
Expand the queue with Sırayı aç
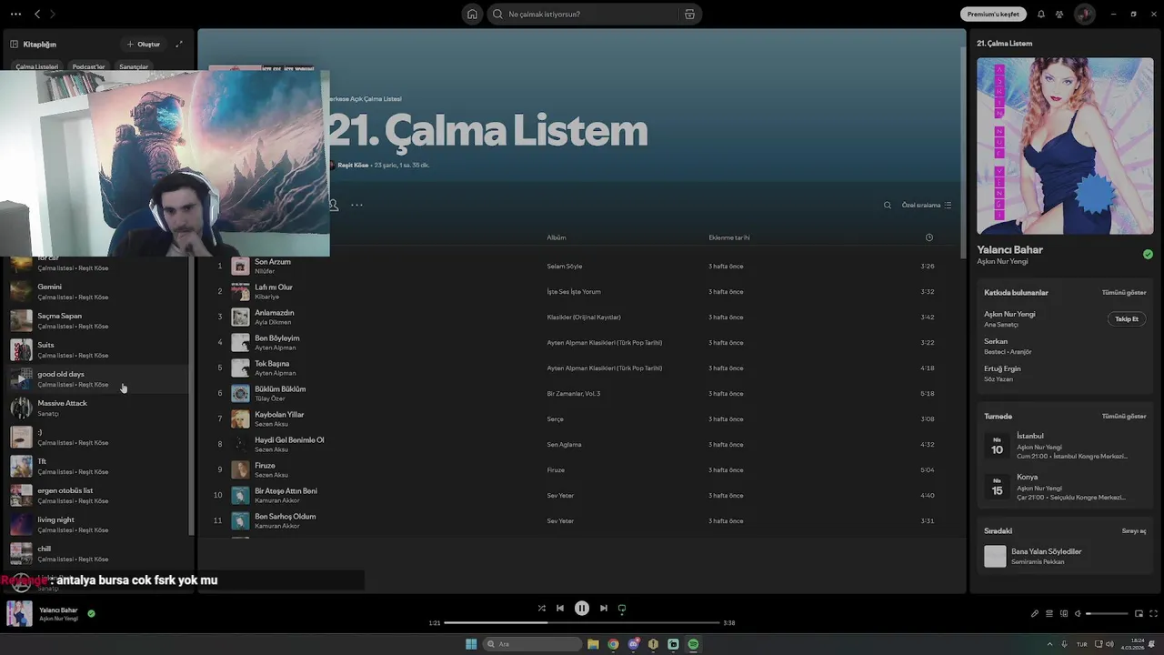coord(1134,530)
